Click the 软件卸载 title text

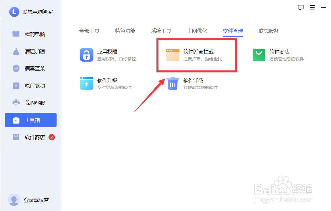point(193,80)
